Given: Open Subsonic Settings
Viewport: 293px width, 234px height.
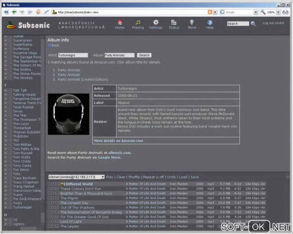Looking at the screenshot, I should [156, 25].
